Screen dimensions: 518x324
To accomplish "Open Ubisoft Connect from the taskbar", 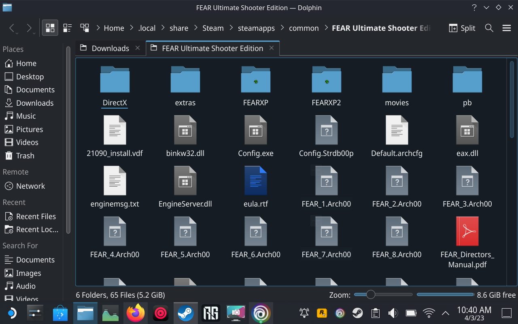I will coord(261,313).
